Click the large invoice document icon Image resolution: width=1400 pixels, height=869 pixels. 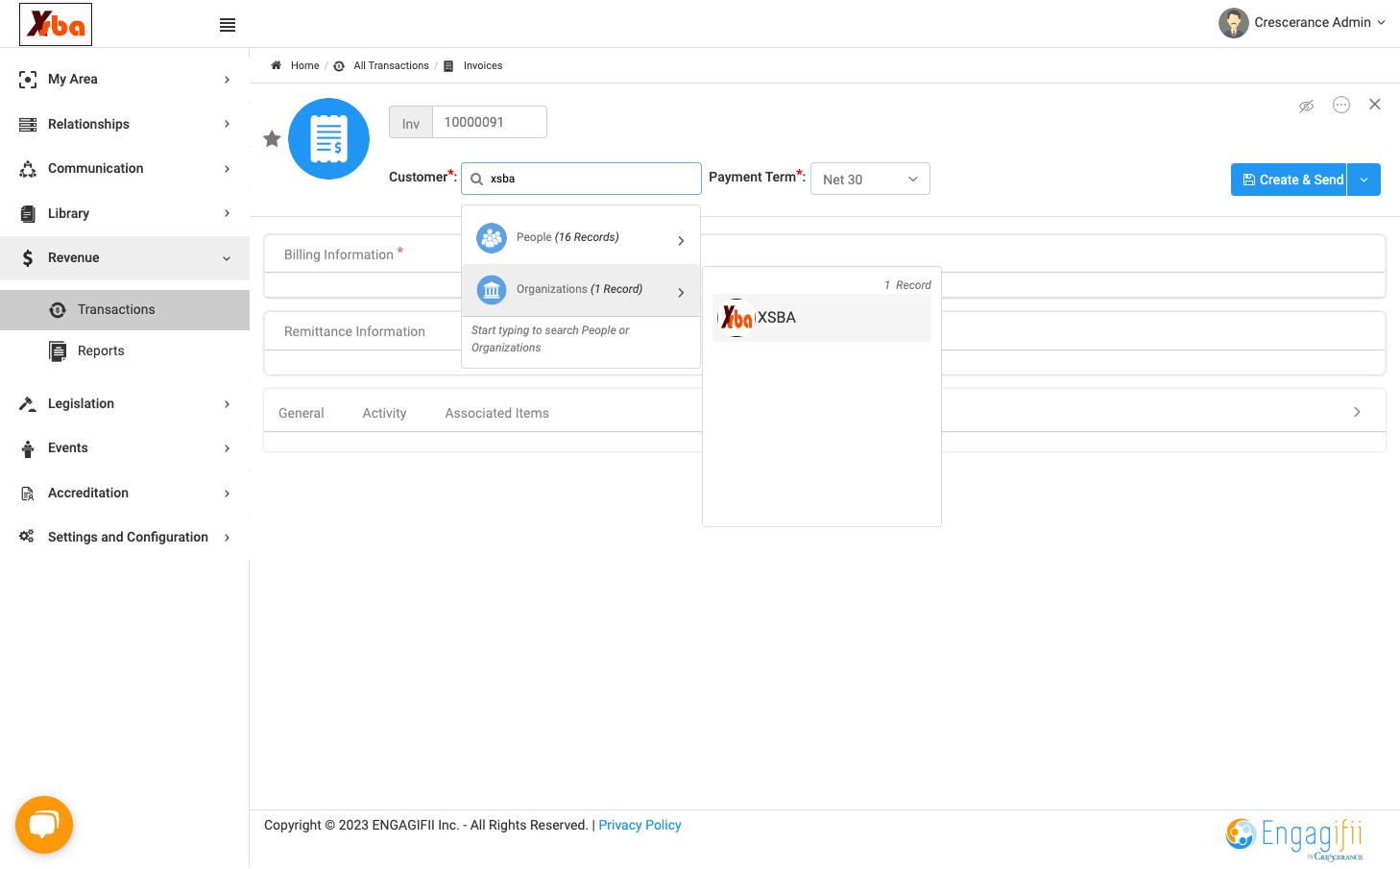click(329, 139)
